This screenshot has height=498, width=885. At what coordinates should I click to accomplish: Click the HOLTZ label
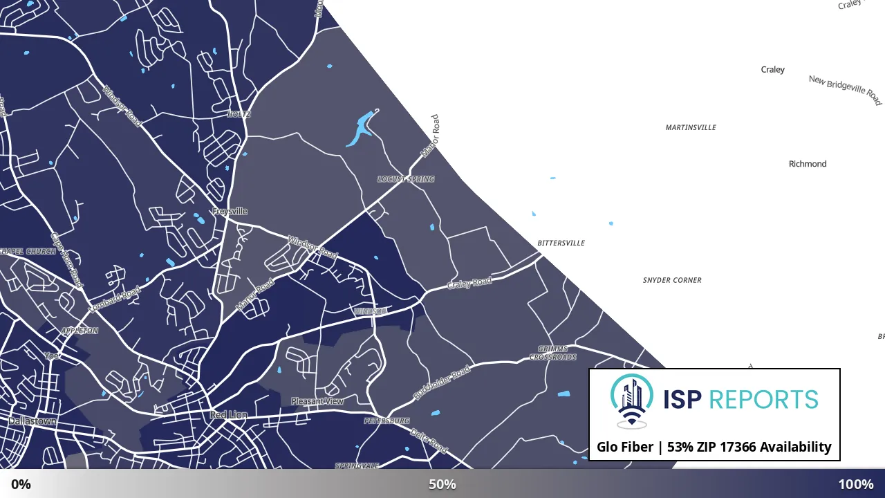click(x=239, y=114)
